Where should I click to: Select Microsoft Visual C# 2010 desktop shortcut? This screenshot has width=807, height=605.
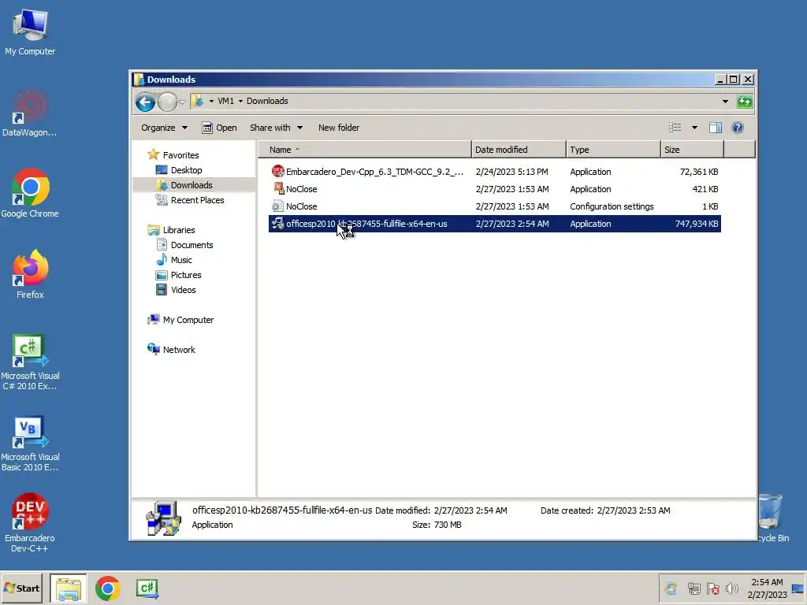(x=30, y=362)
